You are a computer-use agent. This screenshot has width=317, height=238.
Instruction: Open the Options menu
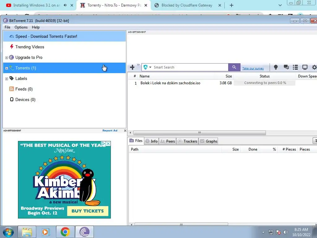point(21,27)
